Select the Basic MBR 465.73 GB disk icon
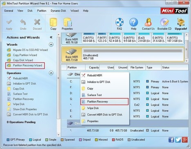Image resolution: width=191 pixels, height=149 pixels. (72, 55)
